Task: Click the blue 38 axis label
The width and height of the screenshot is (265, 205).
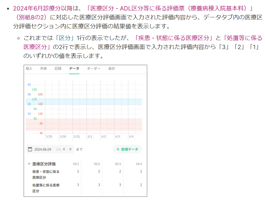Action: pos(29,94)
